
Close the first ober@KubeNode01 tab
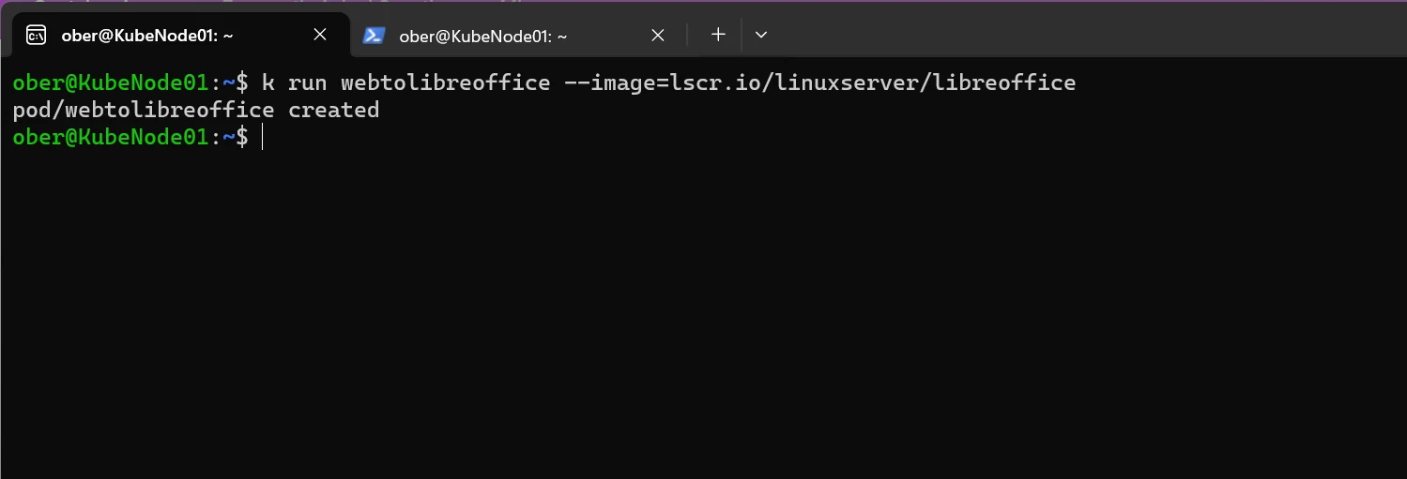tap(319, 35)
